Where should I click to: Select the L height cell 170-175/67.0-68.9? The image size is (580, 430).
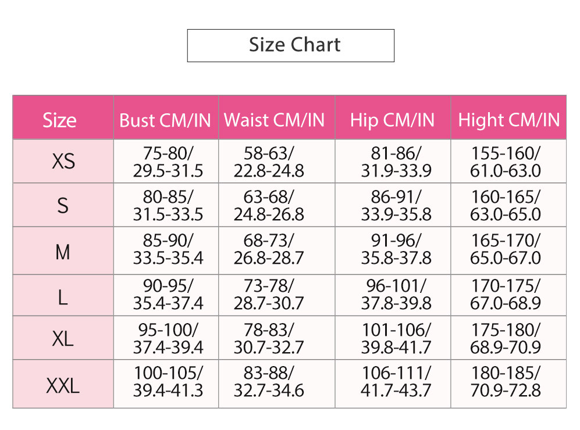point(508,295)
